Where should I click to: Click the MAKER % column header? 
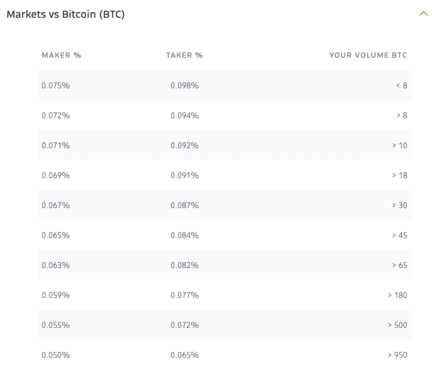[61, 55]
